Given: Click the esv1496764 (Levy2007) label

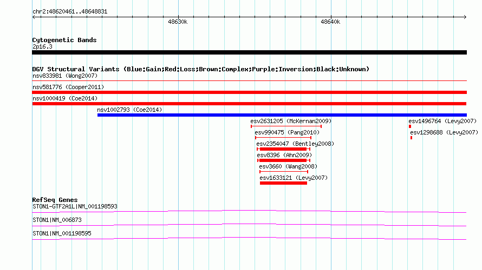Looking at the screenshot, I should [442, 121].
